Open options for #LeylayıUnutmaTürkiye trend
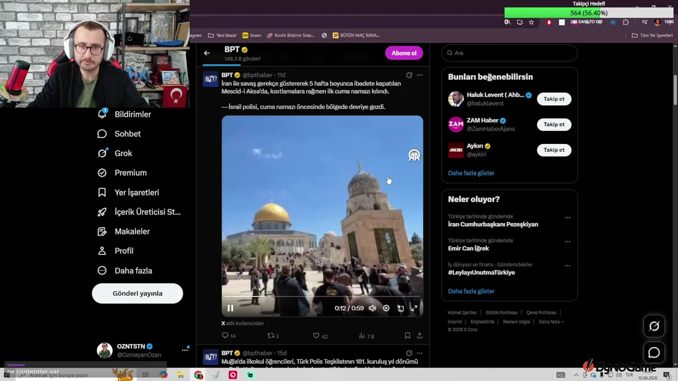Screen dimensions: 678x381 tap(567, 266)
